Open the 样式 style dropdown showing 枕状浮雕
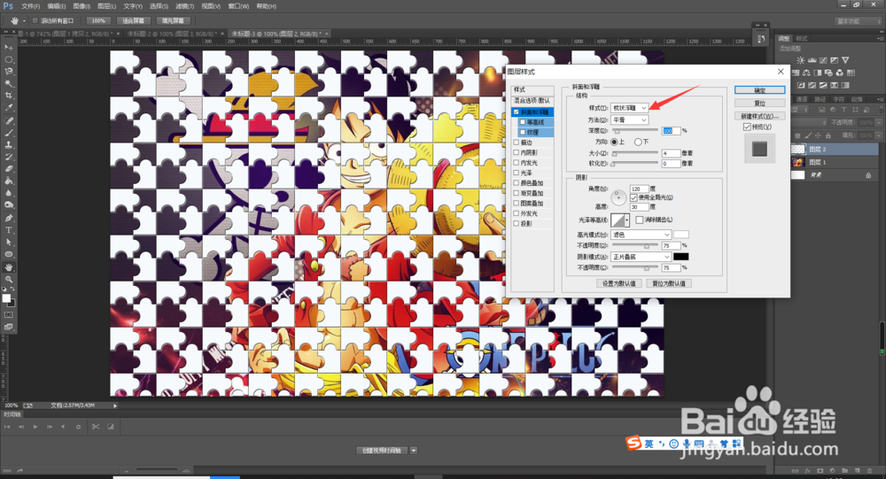This screenshot has width=886, height=479. point(629,108)
